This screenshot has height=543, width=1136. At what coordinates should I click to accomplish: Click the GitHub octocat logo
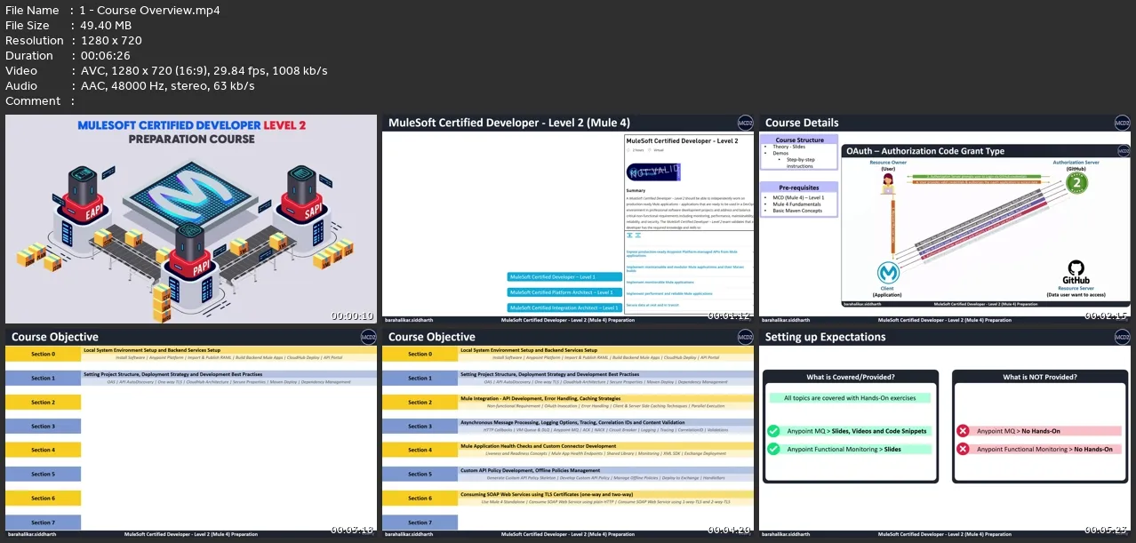coord(1075,270)
